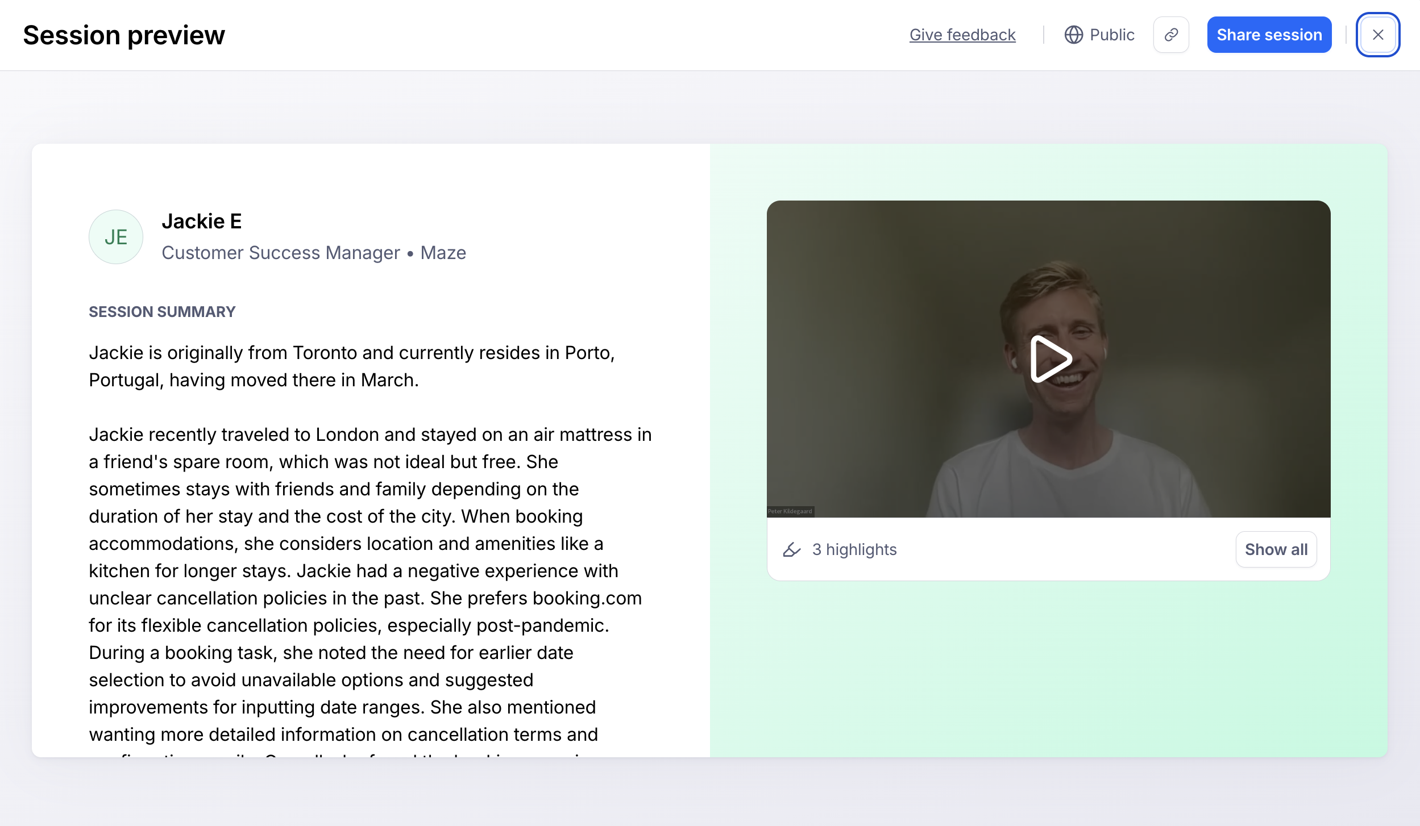Click the JE avatar circle
This screenshot has width=1420, height=826.
coord(116,237)
